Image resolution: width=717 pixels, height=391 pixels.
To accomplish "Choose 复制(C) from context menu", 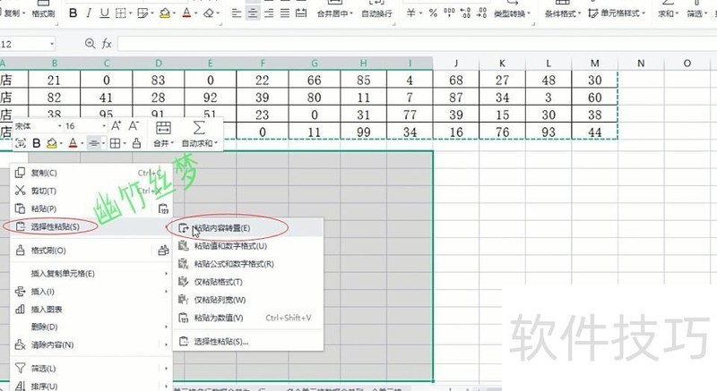I will [91, 173].
